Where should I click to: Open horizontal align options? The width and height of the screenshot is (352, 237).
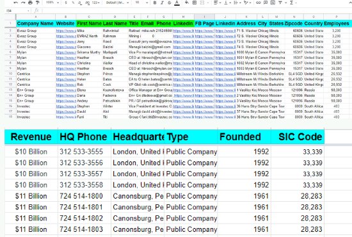[x=217, y=3]
